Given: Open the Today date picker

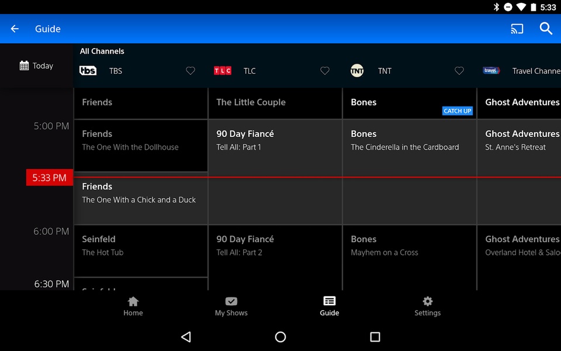Looking at the screenshot, I should (x=36, y=66).
